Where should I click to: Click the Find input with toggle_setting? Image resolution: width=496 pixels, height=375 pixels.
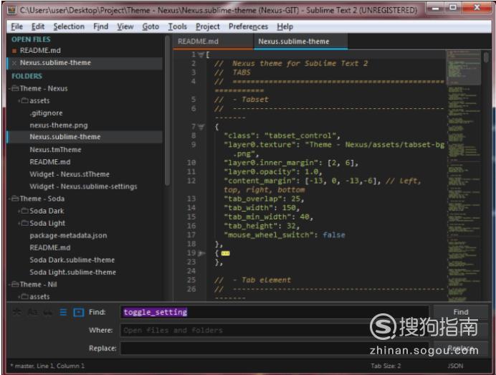(275, 312)
